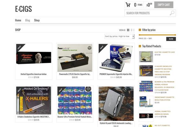Open the sort by price dropdown

119,36
